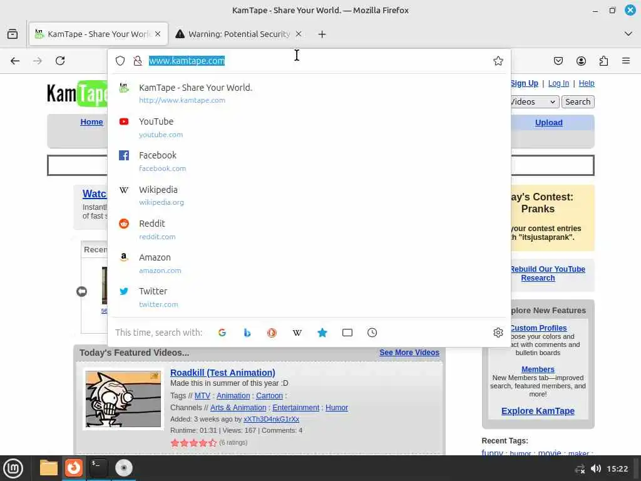Open the Help link
The width and height of the screenshot is (641, 481).
(x=586, y=83)
